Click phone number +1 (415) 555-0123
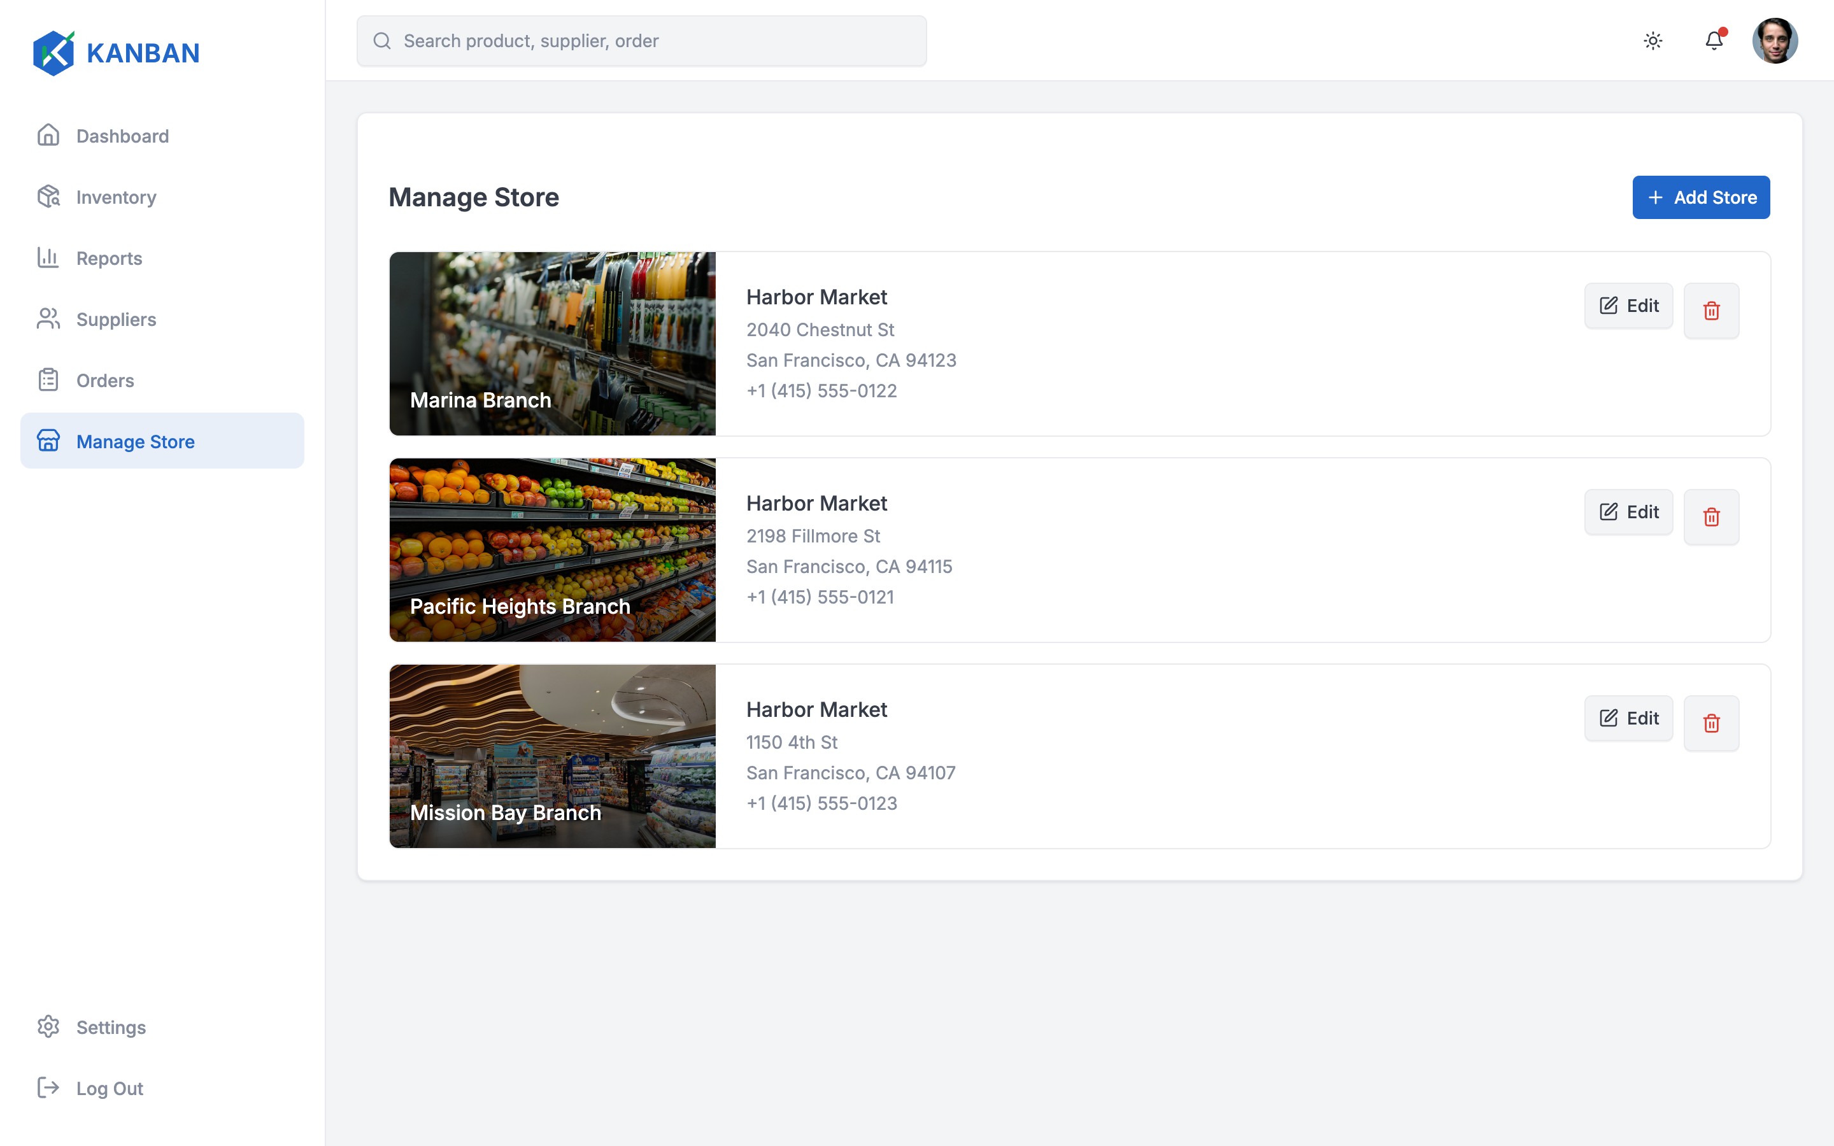The width and height of the screenshot is (1834, 1146). coord(821,803)
